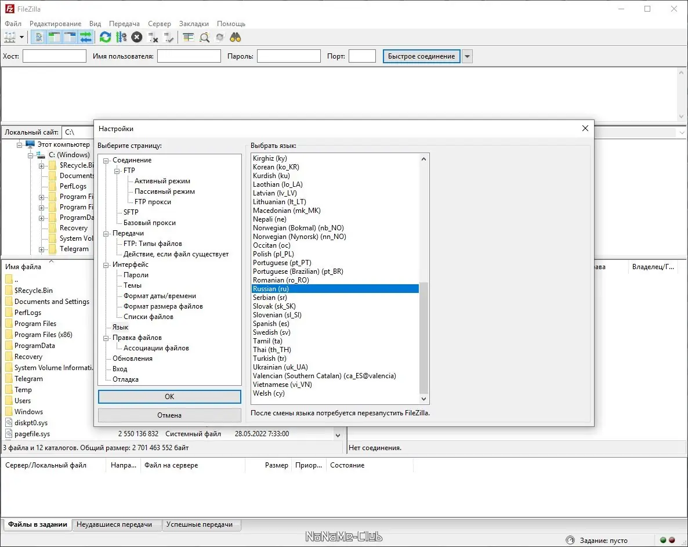Screen dimensions: 688x547
Task: Expand the Program Files (x86) folder in local tree
Action: tap(41, 208)
